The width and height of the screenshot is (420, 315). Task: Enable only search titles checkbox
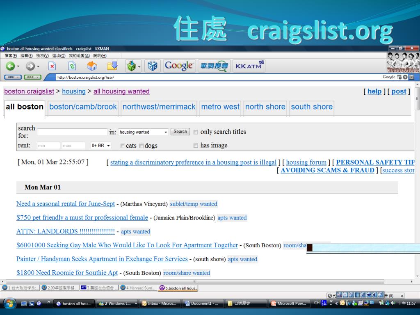pyautogui.click(x=196, y=132)
